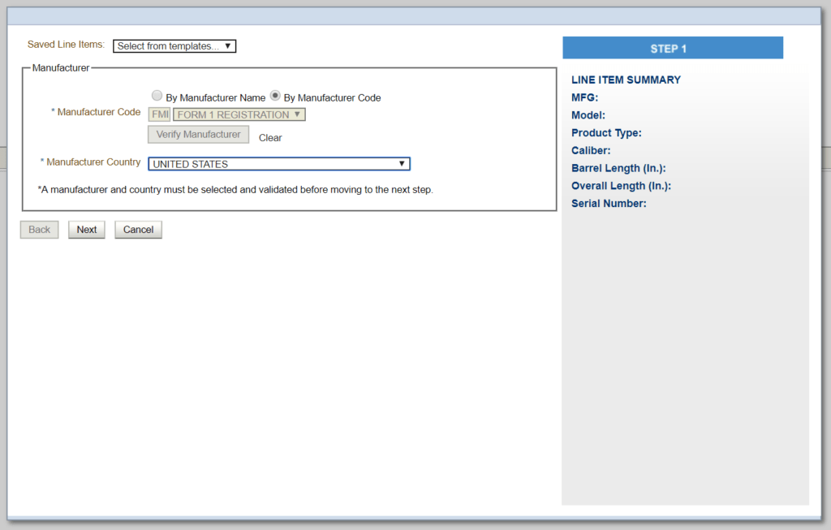
Task: Click the Overall Length (In.): label
Action: pyautogui.click(x=621, y=186)
